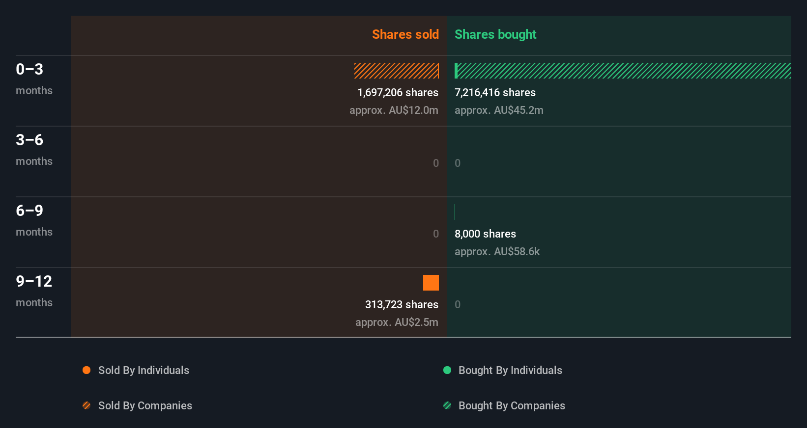Select the Sold By Individuals legend label
Screen dimensions: 807x428
144,370
